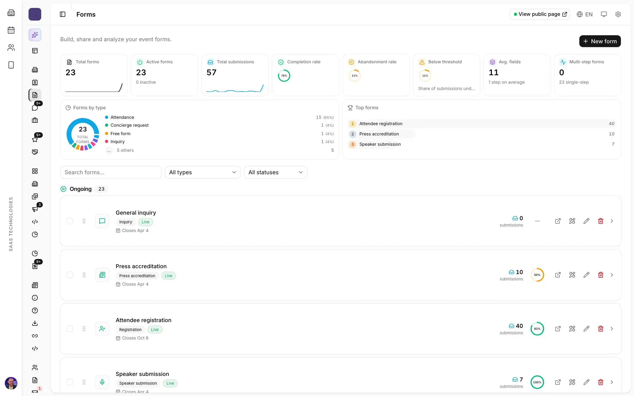
Task: Click the New form button
Action: coord(600,41)
